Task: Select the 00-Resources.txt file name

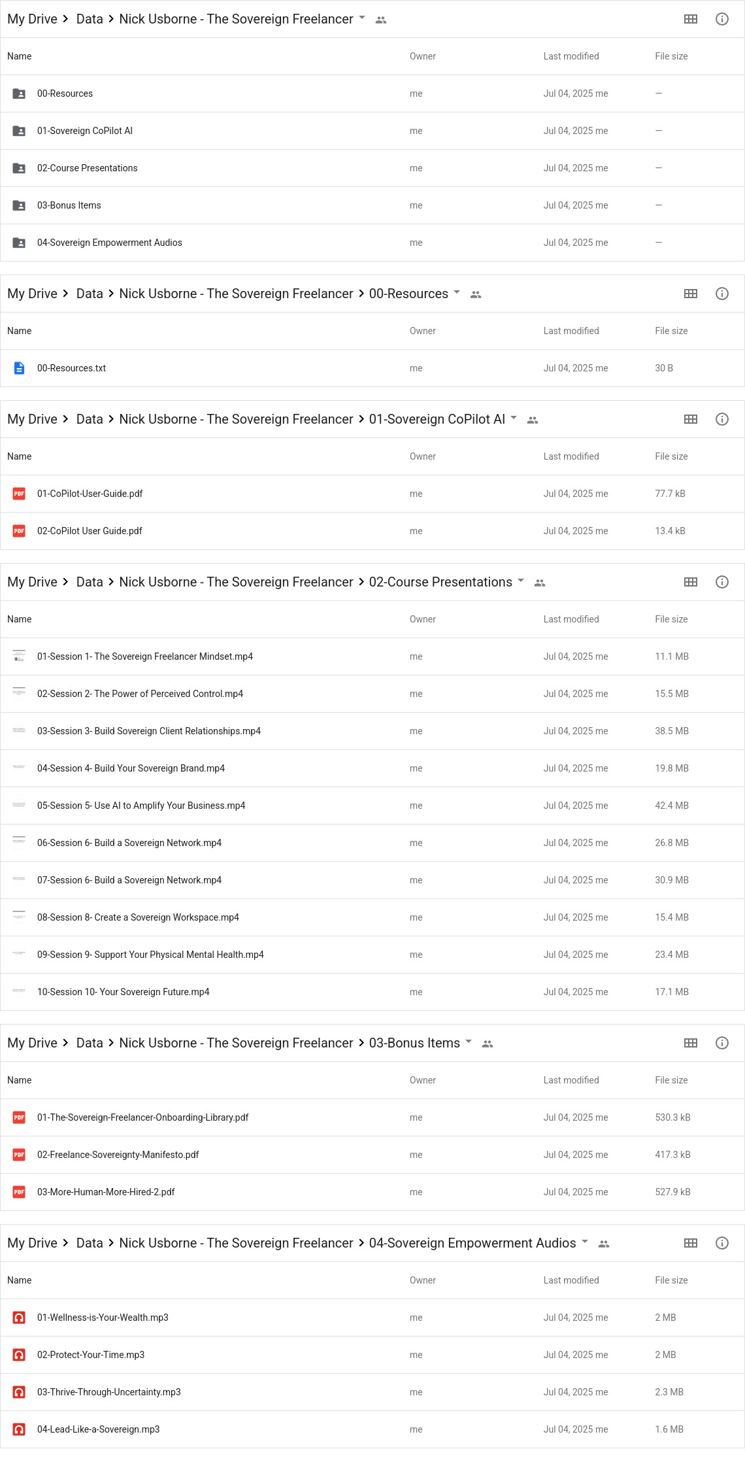Action: pos(71,368)
